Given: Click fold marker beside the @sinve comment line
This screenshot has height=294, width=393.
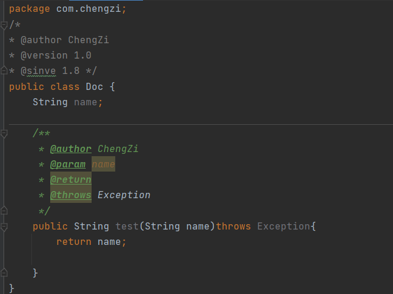Looking at the screenshot, I should [x=4, y=71].
